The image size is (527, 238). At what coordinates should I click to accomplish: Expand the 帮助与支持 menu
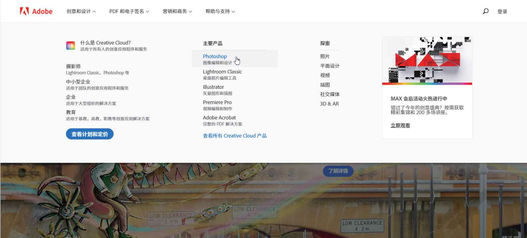point(220,11)
